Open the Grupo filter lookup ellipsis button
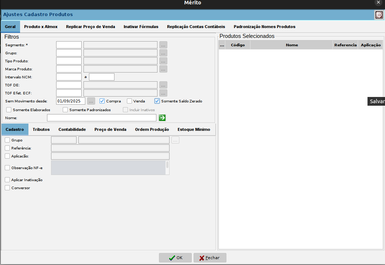385x265 pixels. pos(163,53)
